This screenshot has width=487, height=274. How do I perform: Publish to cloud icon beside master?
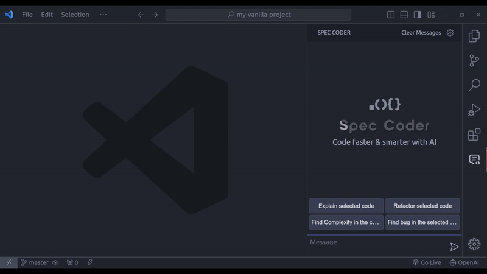click(55, 262)
